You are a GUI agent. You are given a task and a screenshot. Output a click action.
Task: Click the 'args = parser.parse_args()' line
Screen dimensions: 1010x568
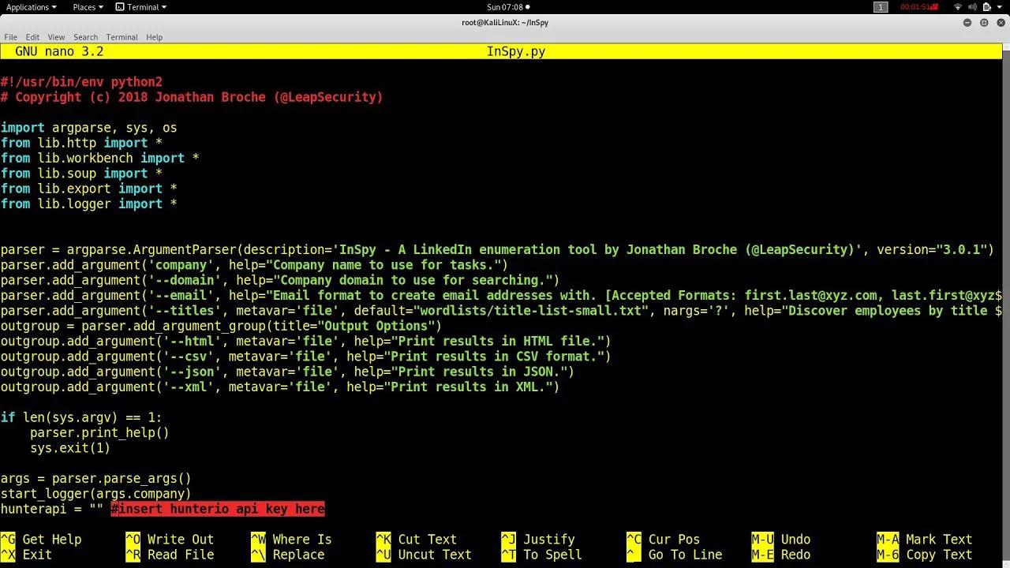(95, 478)
